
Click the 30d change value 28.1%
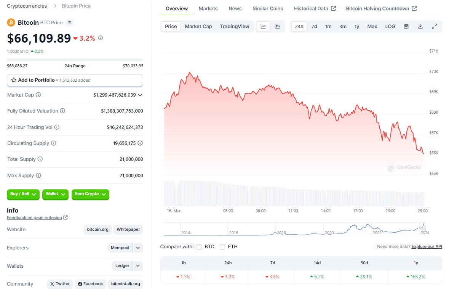point(364,277)
